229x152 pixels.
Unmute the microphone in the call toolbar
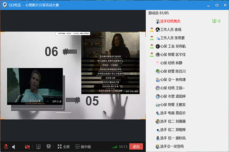point(6,147)
